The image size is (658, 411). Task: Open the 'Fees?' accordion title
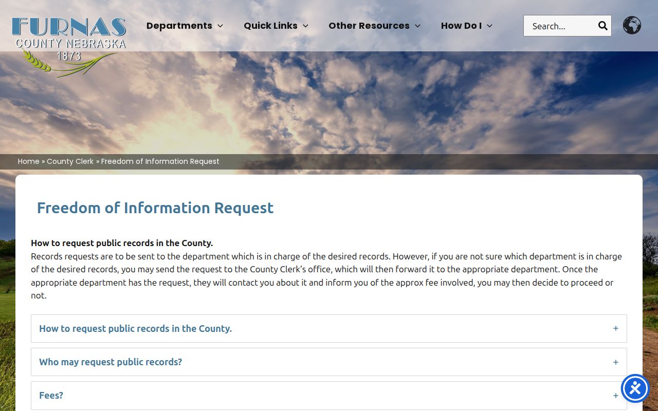(51, 396)
